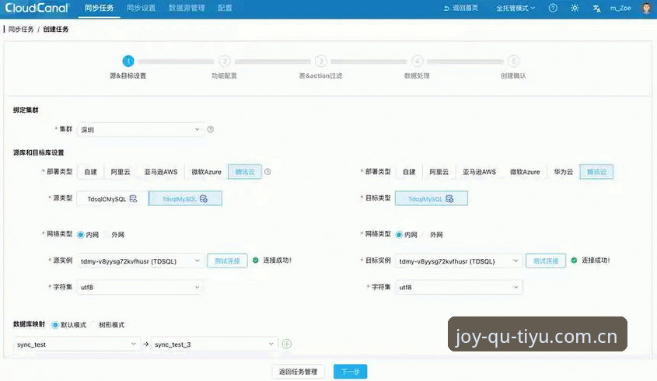
Task: Toggle the theme sun icon
Action: (x=575, y=8)
